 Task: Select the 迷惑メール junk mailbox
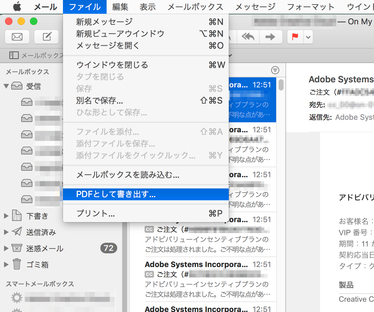click(45, 248)
